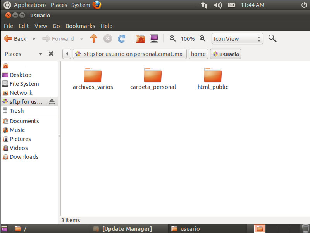The width and height of the screenshot is (310, 233).
Task: Open the mail envelope indicator
Action: coord(232,5)
